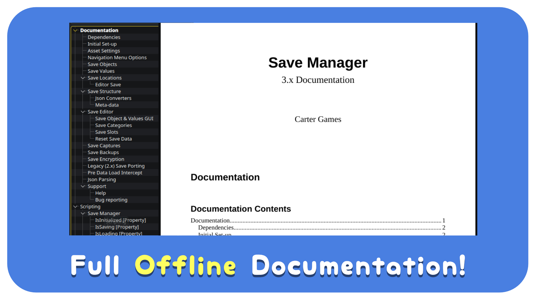
Task: Go to Legacy (2.x) Save Porting
Action: (x=116, y=166)
